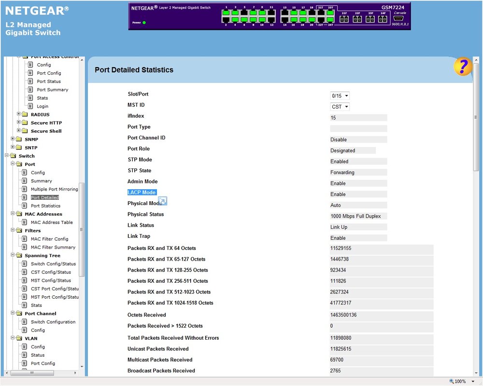Open the Slot/Port dropdown
The width and height of the screenshot is (483, 386).
coord(340,96)
